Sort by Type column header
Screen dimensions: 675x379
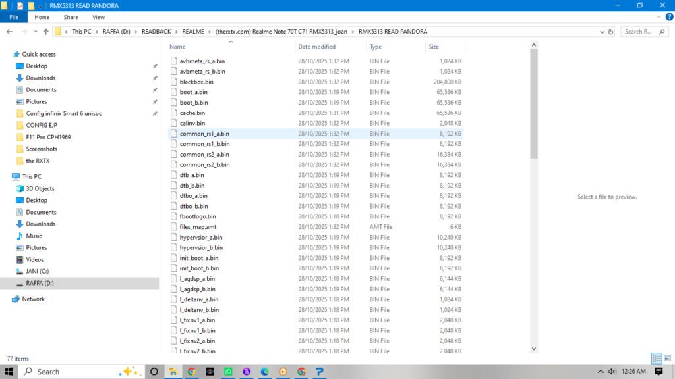(x=375, y=47)
